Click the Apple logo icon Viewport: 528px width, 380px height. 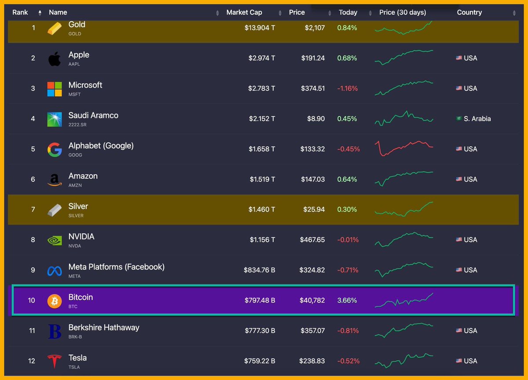pos(55,59)
